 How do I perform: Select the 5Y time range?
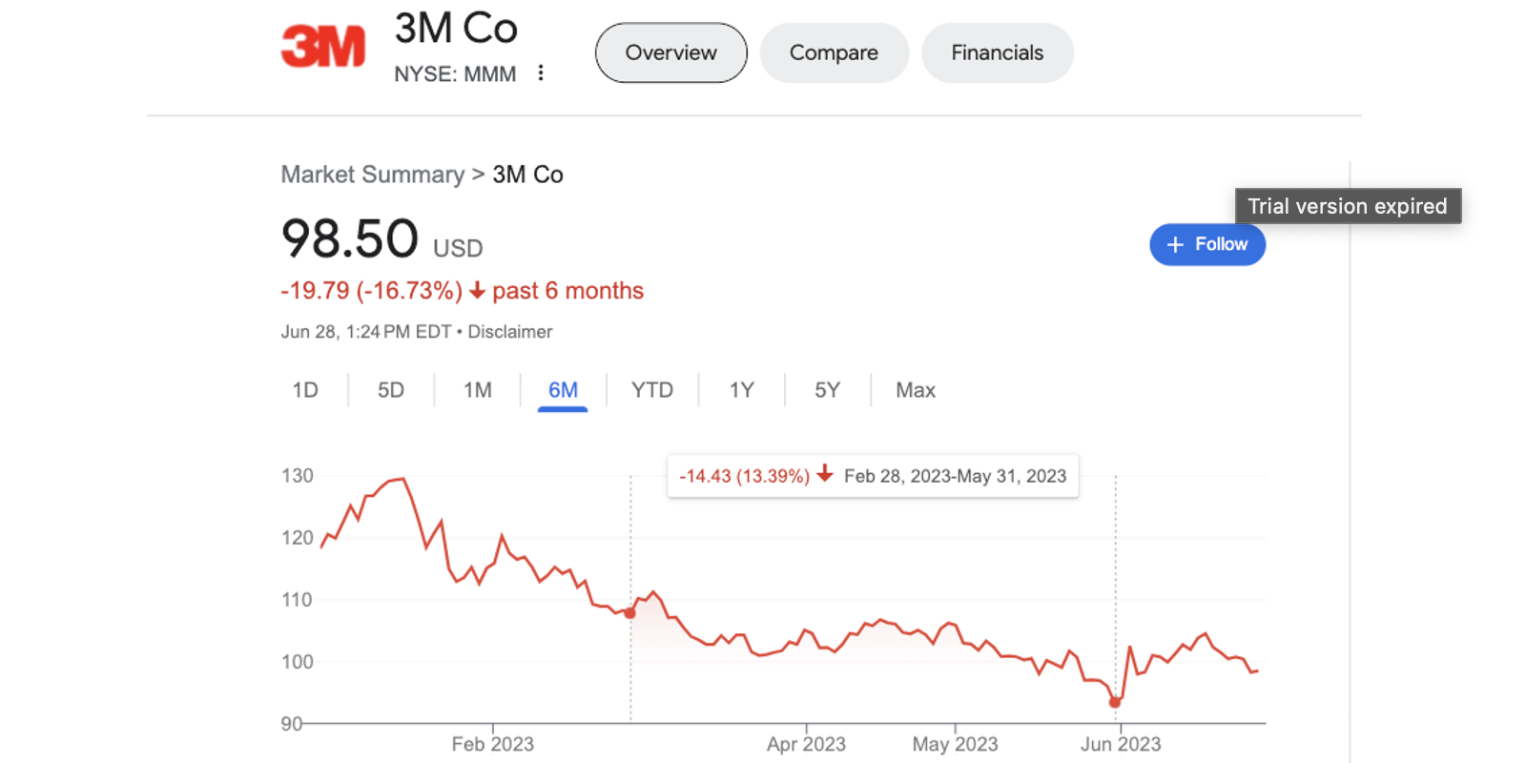point(827,390)
